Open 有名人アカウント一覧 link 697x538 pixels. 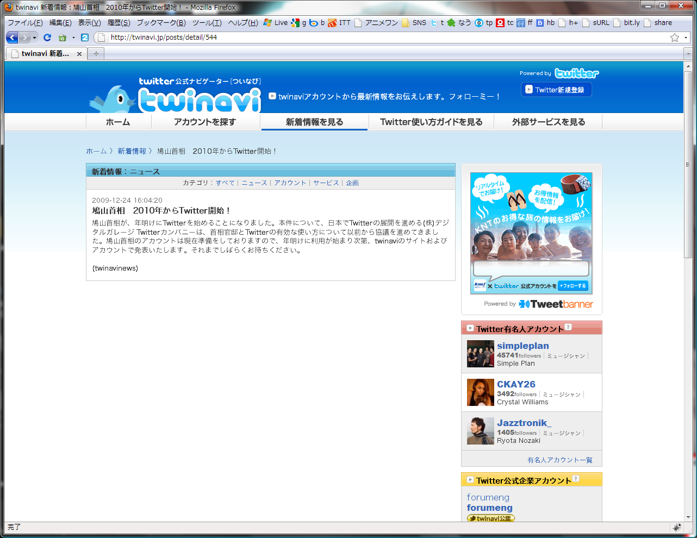coord(560,460)
